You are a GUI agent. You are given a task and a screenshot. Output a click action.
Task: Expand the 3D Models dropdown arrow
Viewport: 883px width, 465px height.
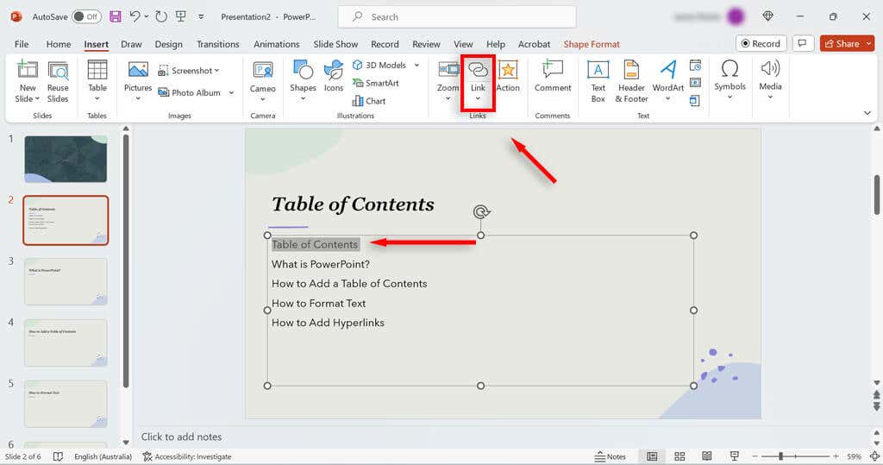click(416, 65)
